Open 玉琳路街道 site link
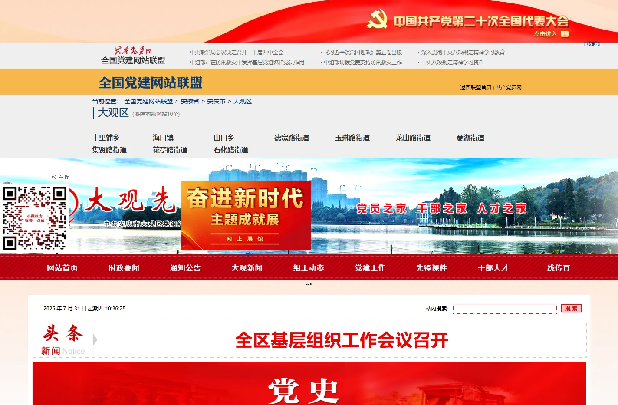618x405 pixels. pos(352,138)
